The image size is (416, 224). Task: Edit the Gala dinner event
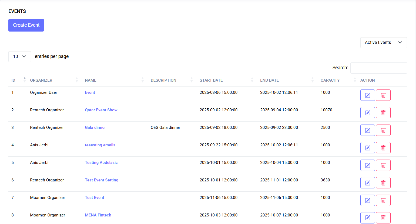pos(367,130)
